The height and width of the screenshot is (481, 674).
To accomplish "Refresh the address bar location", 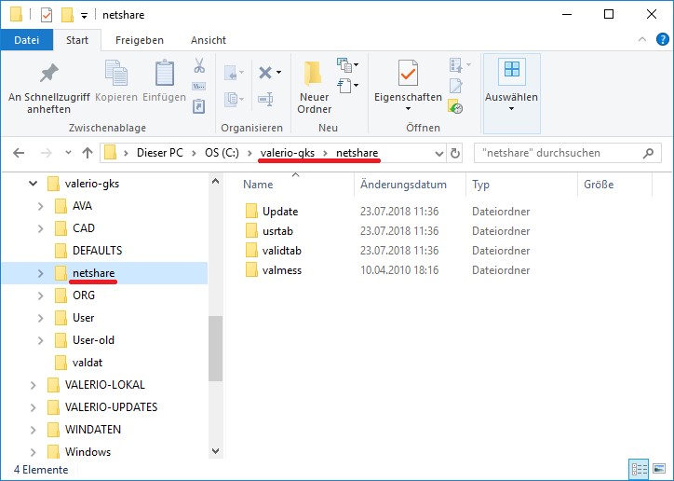I will click(x=455, y=153).
